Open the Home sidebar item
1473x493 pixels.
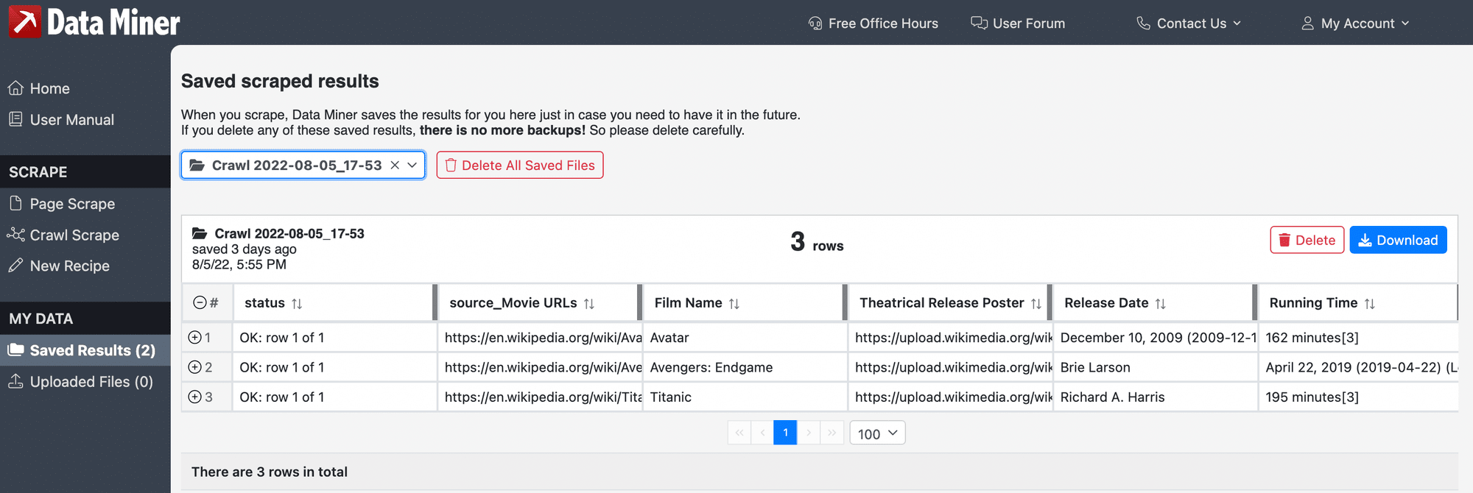(x=38, y=88)
